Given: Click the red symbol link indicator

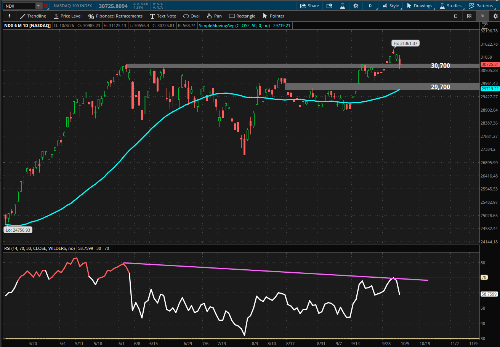Looking at the screenshot, I should point(46,6).
